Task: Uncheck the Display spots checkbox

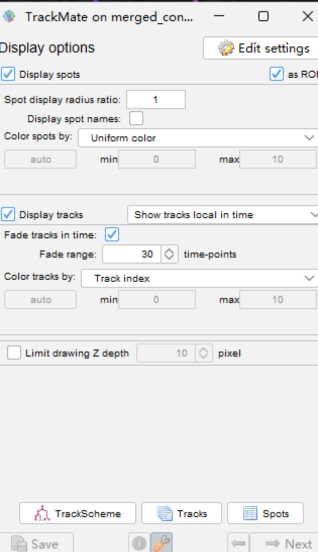Action: pyautogui.click(x=9, y=74)
